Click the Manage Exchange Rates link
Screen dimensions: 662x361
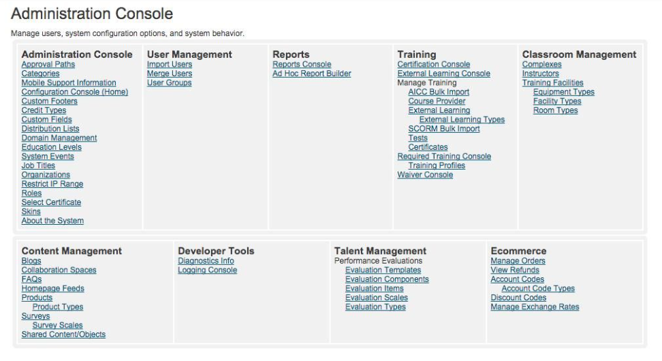click(x=535, y=307)
